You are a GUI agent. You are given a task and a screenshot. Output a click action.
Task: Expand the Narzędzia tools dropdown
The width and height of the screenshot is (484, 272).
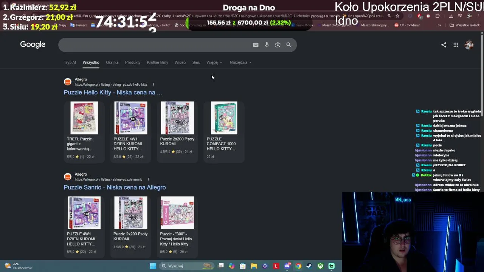click(240, 62)
